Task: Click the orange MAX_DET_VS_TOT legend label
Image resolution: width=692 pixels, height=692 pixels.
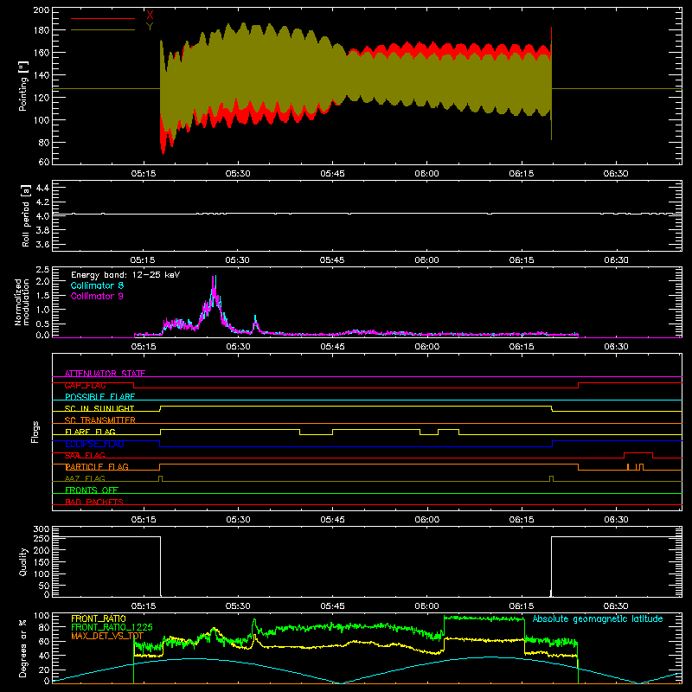Action: 107,636
